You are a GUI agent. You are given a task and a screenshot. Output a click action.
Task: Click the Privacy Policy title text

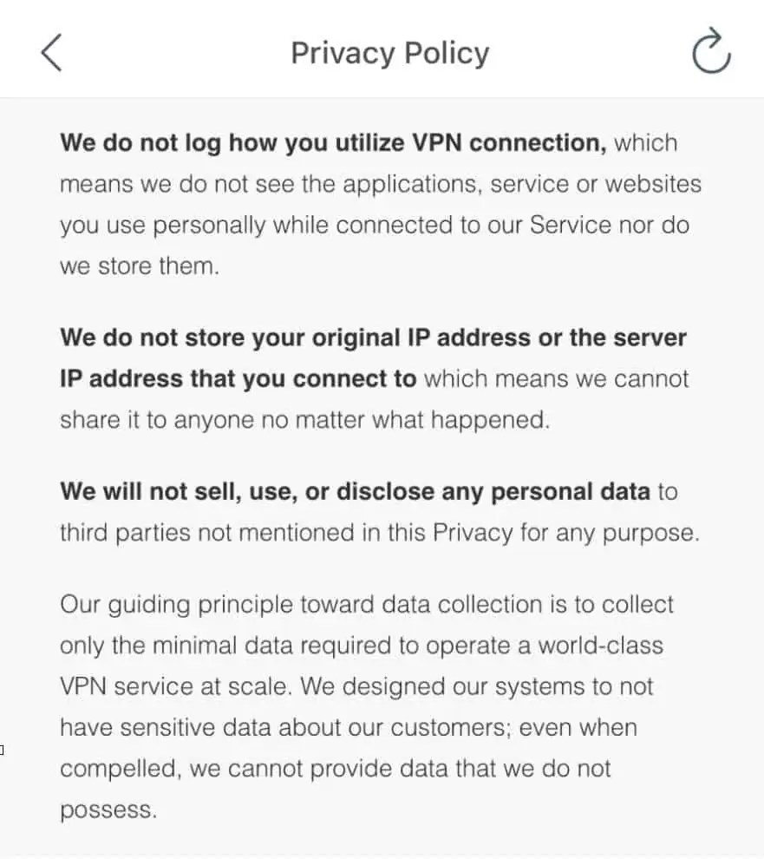tap(389, 52)
